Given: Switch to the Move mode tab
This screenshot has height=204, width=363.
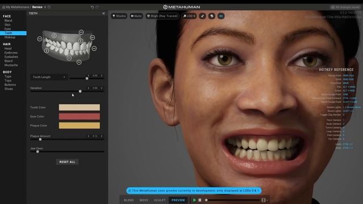Looking at the screenshot, I should [x=143, y=200].
